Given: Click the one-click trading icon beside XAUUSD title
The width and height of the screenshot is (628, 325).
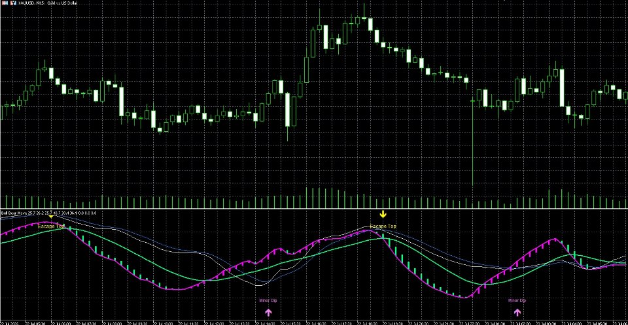Looking at the screenshot, I should (13, 3).
